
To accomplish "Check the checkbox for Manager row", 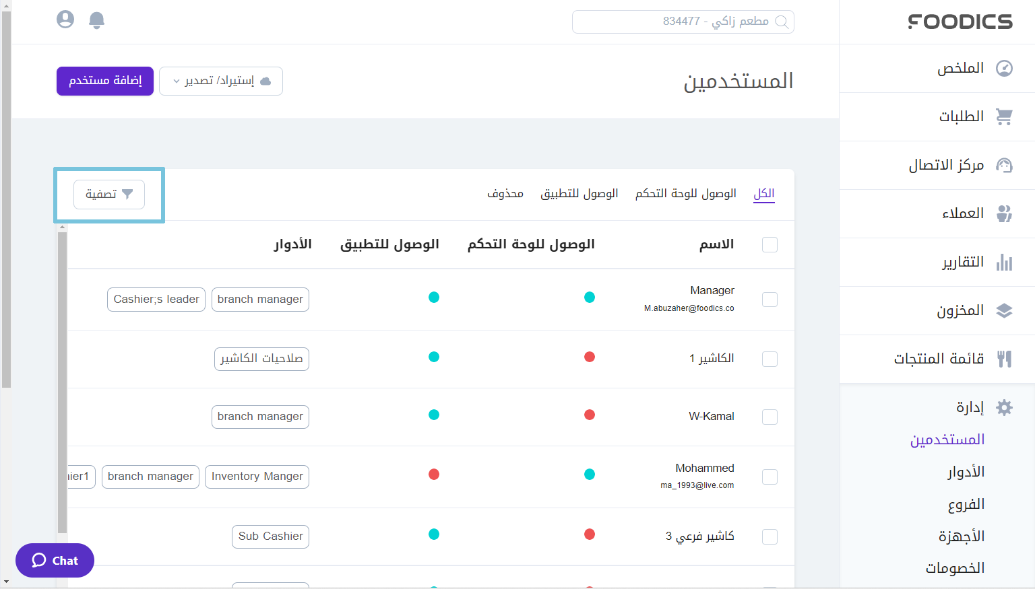I will point(770,300).
